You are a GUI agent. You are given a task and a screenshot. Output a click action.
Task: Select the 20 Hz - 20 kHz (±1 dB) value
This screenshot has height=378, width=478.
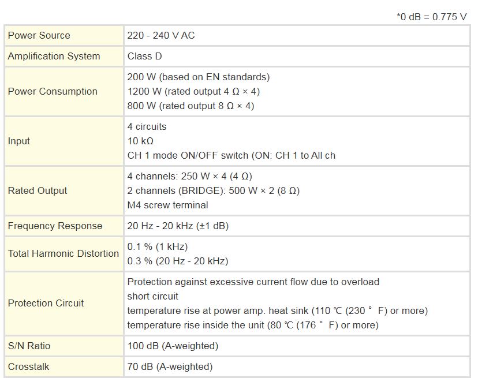(178, 226)
